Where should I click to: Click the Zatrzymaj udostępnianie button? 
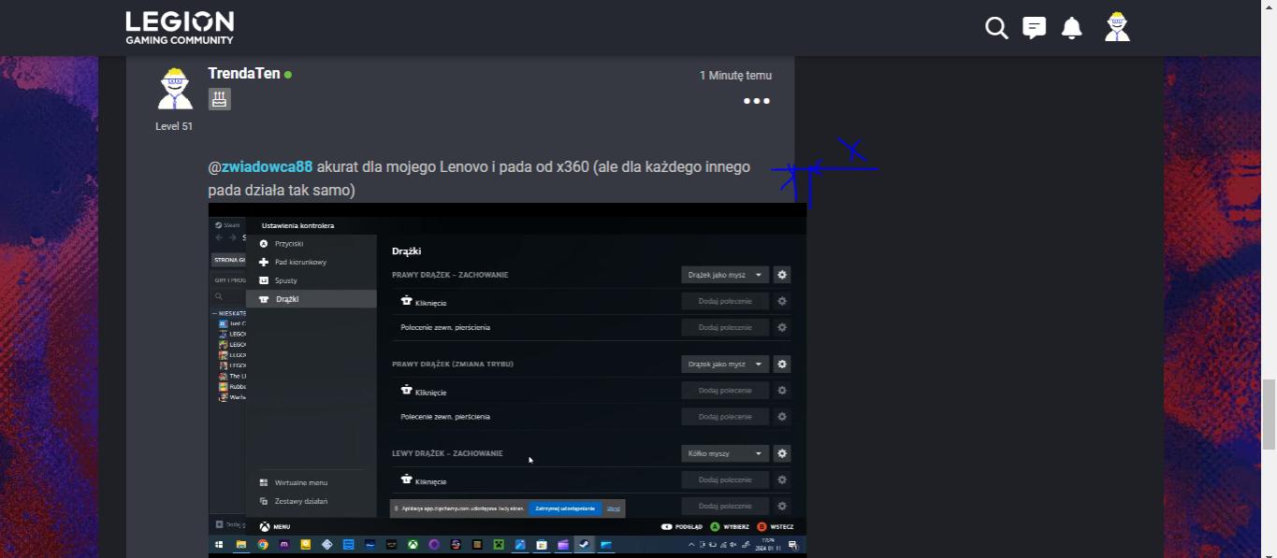pos(566,508)
